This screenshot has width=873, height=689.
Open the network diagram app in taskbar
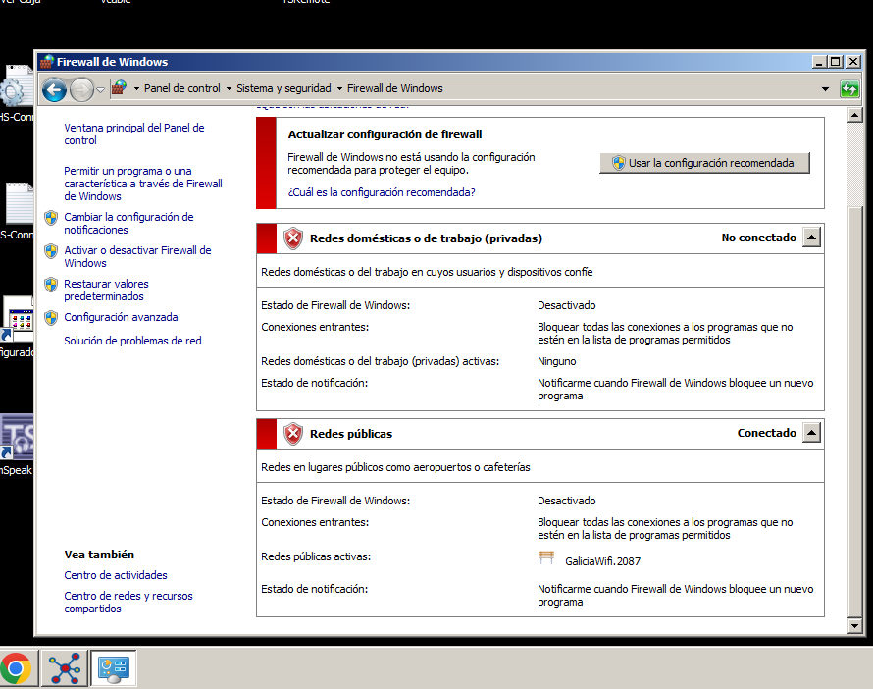(x=66, y=668)
